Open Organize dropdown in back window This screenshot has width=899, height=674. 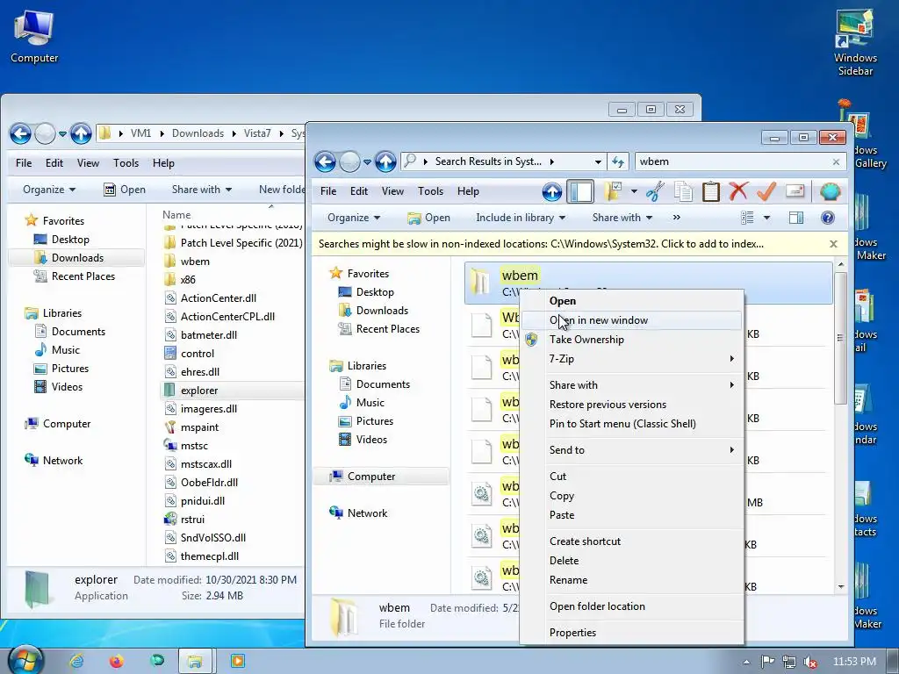click(49, 190)
